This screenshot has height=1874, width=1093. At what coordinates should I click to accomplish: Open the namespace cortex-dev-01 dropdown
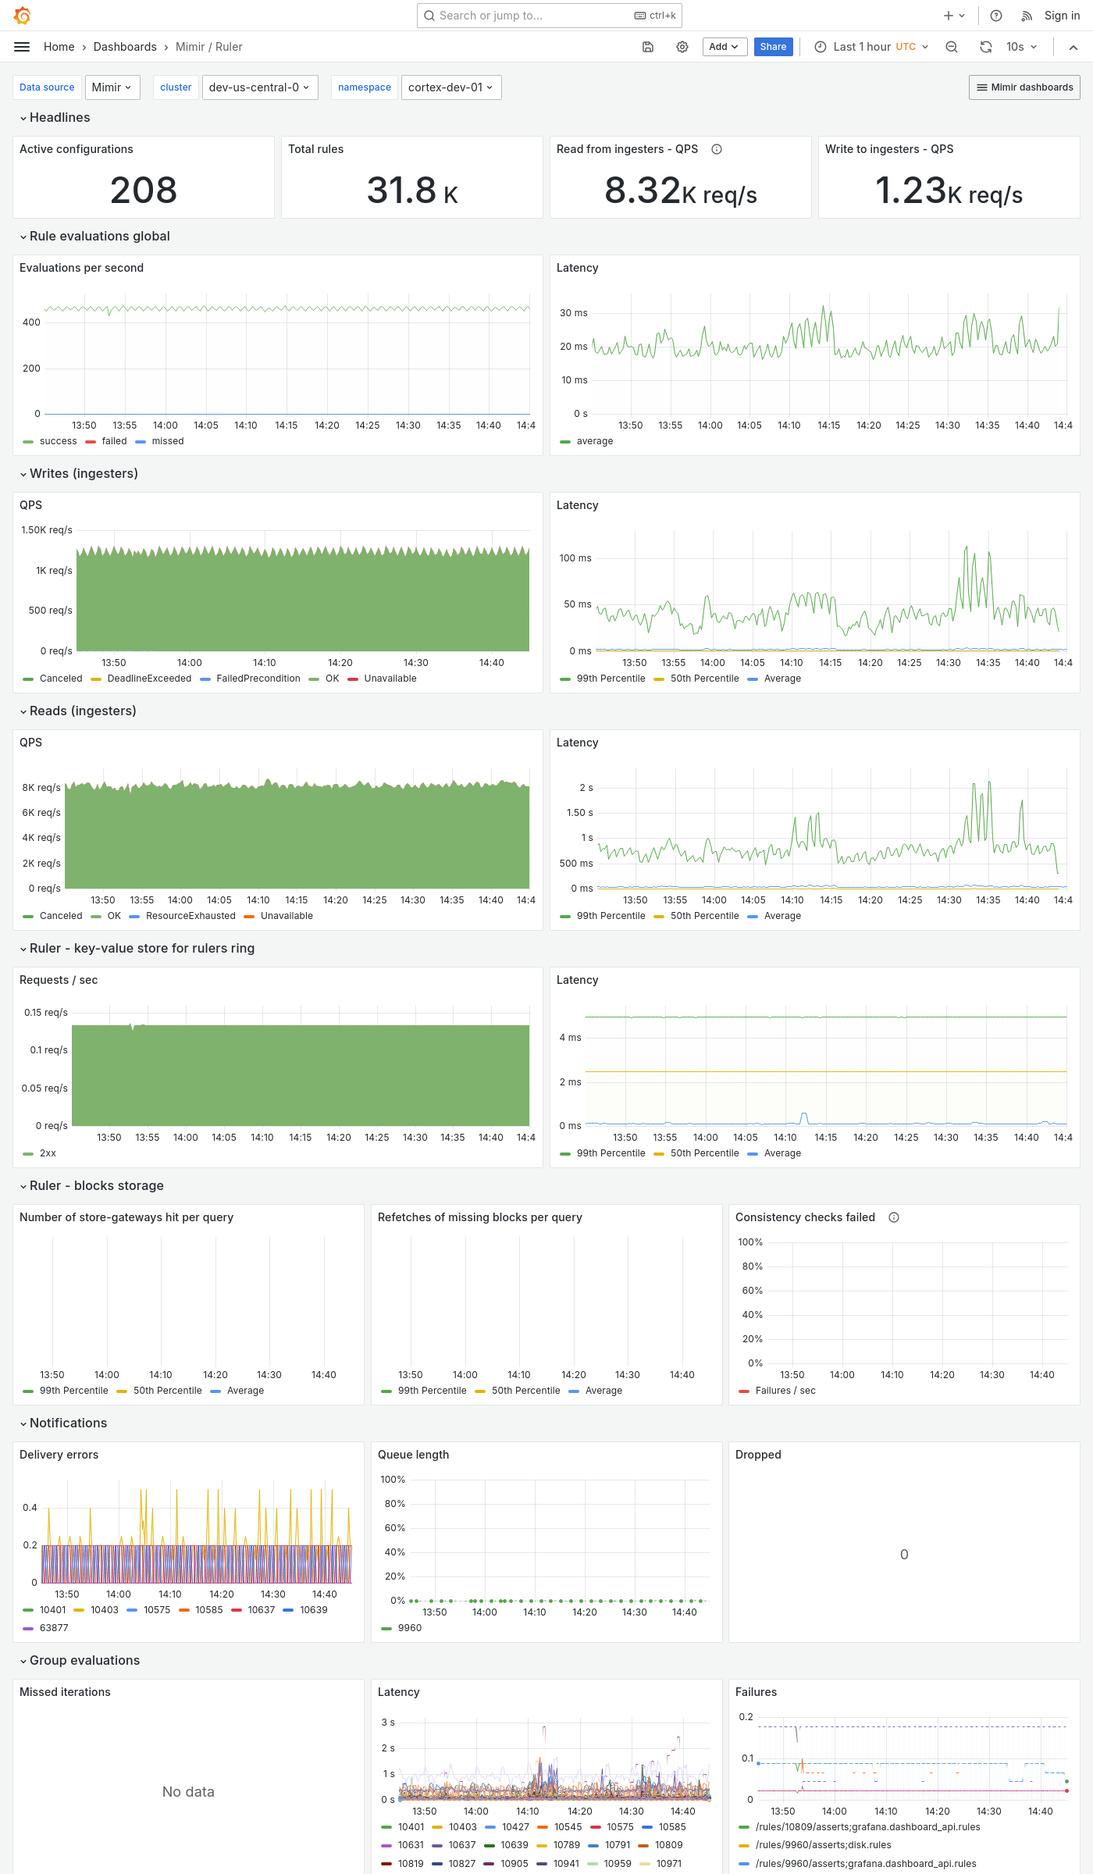point(451,87)
